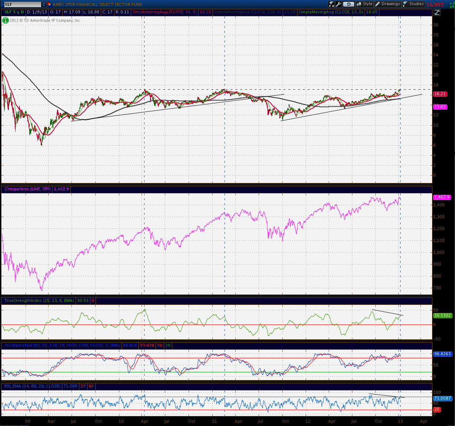Click the curve scale icon above the price axis
The width and height of the screenshot is (455, 426).
[437, 12]
